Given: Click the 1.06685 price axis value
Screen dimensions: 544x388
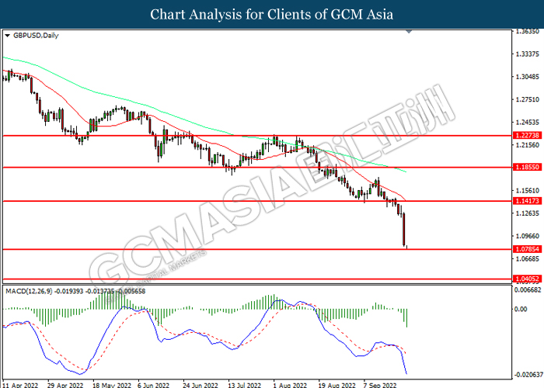Looking at the screenshot, I should tap(528, 258).
